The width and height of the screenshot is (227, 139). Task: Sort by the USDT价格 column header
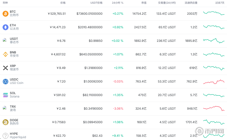(97, 3)
